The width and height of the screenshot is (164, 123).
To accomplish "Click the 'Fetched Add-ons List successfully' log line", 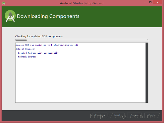I will [38, 53].
